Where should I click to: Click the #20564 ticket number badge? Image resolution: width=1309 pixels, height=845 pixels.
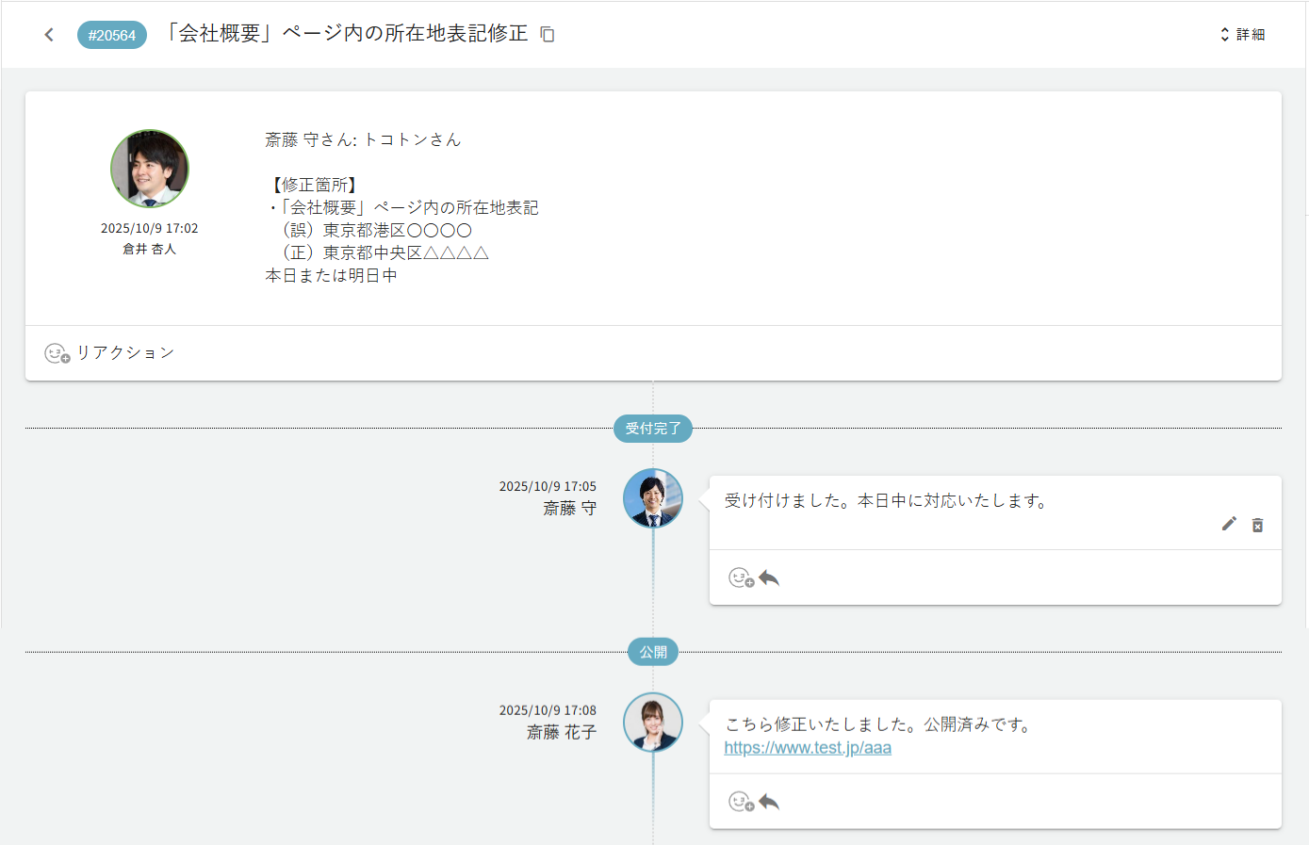click(x=111, y=34)
